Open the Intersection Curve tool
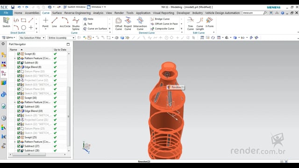Screen dimensions: 299x168 [x=140, y=24]
